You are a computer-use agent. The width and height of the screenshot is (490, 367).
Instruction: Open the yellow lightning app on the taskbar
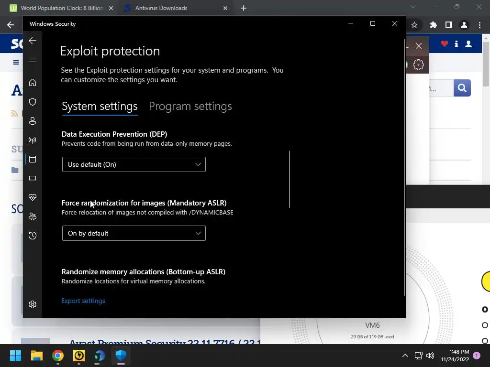click(x=79, y=356)
